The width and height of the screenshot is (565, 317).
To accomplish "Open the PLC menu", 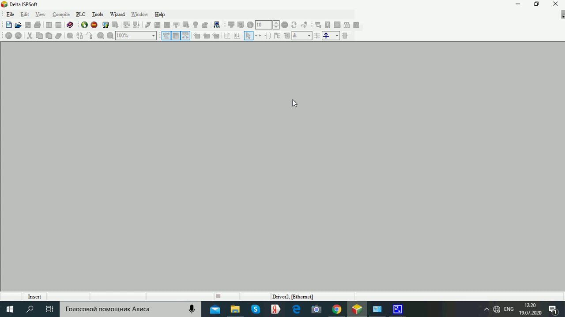I will coord(80,15).
